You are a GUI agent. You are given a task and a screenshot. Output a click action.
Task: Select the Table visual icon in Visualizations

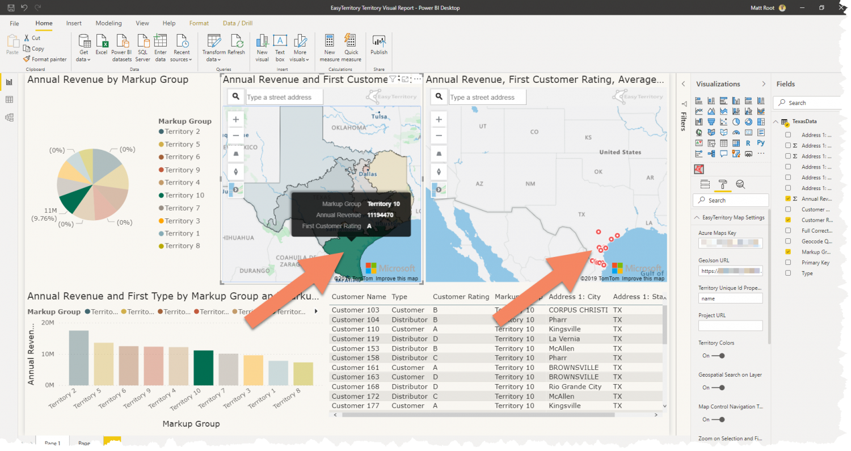pos(724,143)
